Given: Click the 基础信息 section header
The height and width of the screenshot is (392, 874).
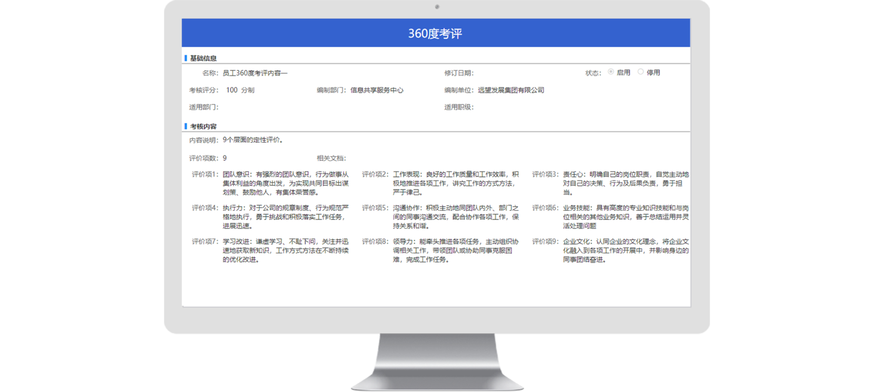Looking at the screenshot, I should click(203, 58).
